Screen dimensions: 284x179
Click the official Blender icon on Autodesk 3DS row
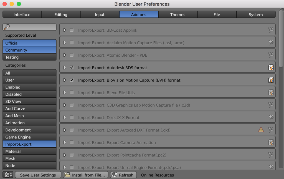(271, 68)
